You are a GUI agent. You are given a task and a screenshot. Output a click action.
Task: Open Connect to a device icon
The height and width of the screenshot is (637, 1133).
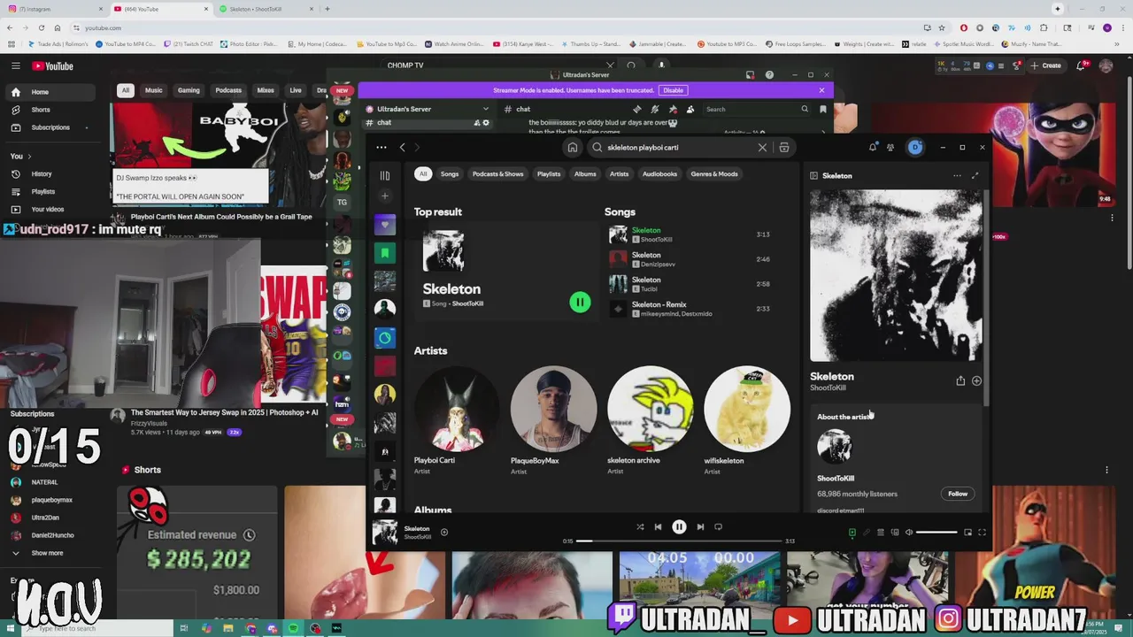(895, 533)
